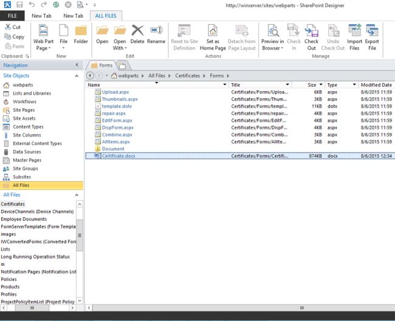Select Lists and Libraries in navigation
Screen dimensions: 395x321
pos(31,93)
